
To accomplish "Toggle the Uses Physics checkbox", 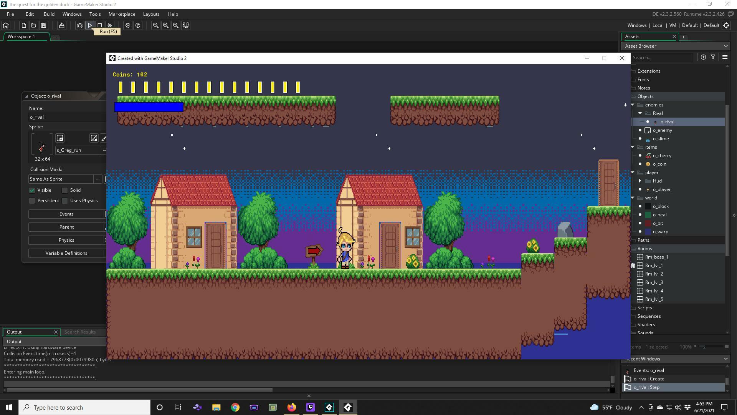I will pyautogui.click(x=65, y=201).
